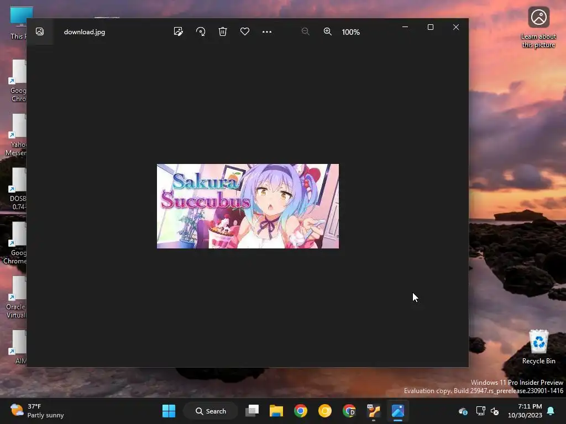Delete the image with the trash icon

point(223,31)
